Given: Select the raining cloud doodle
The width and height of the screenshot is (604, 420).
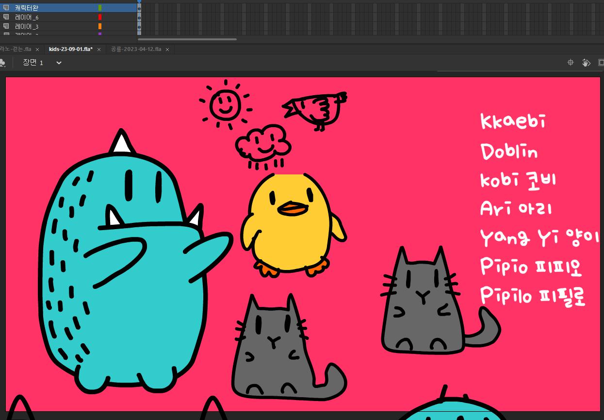Looking at the screenshot, I should coord(263,147).
